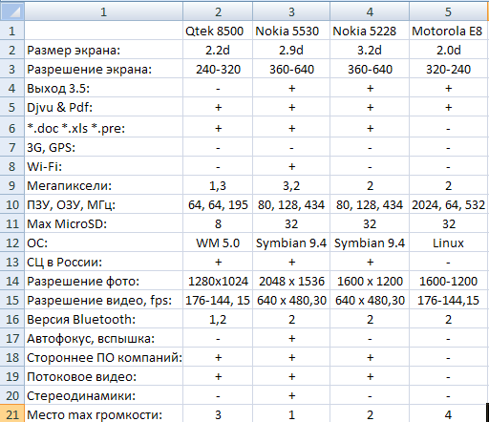Click the WM 5.0 cell
Image resolution: width=489 pixels, height=422 pixels.
218,243
